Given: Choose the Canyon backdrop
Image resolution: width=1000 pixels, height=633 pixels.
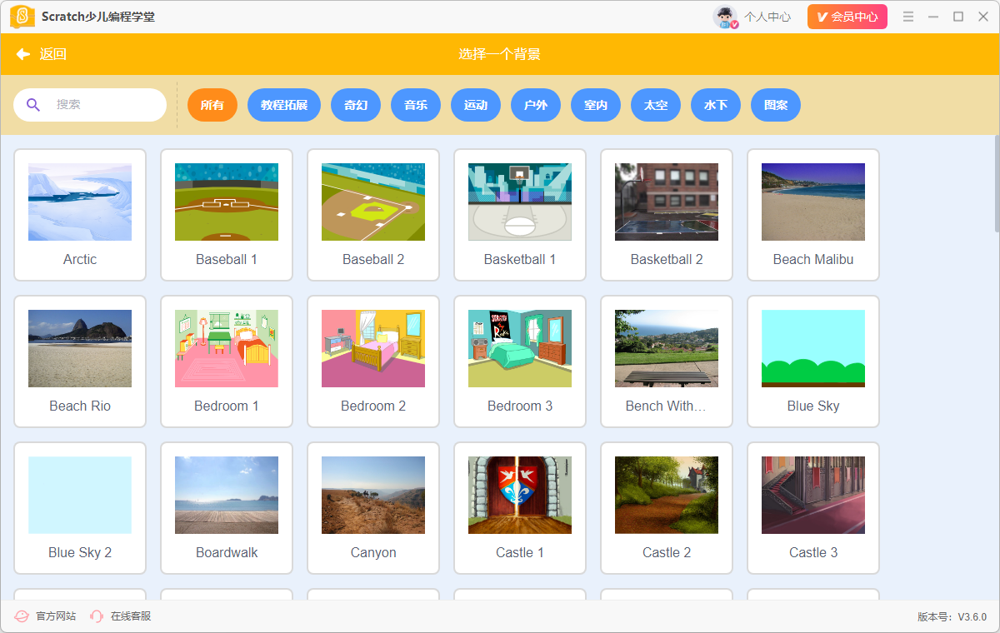Looking at the screenshot, I should [373, 508].
